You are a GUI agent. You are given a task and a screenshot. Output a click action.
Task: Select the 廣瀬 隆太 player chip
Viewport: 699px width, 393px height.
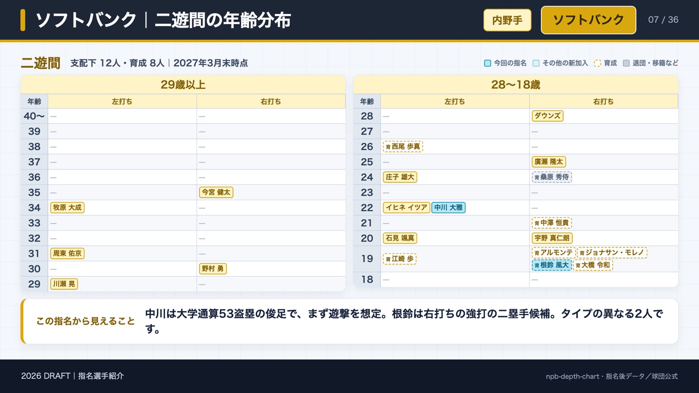tap(549, 162)
